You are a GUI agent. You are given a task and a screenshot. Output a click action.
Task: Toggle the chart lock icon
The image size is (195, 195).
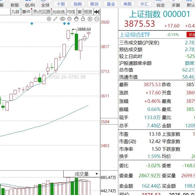click(x=83, y=19)
